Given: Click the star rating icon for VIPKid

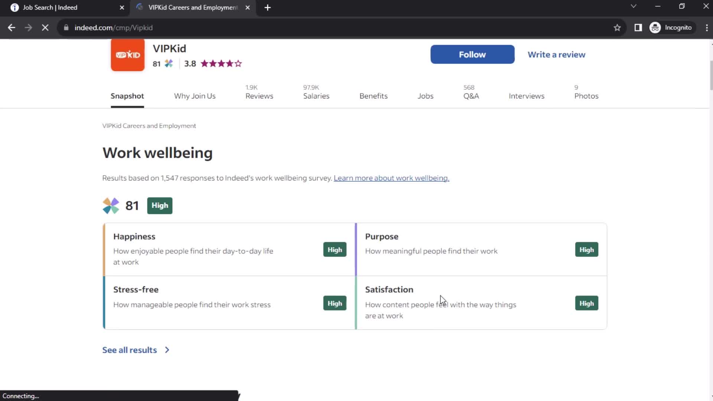Looking at the screenshot, I should click(221, 63).
